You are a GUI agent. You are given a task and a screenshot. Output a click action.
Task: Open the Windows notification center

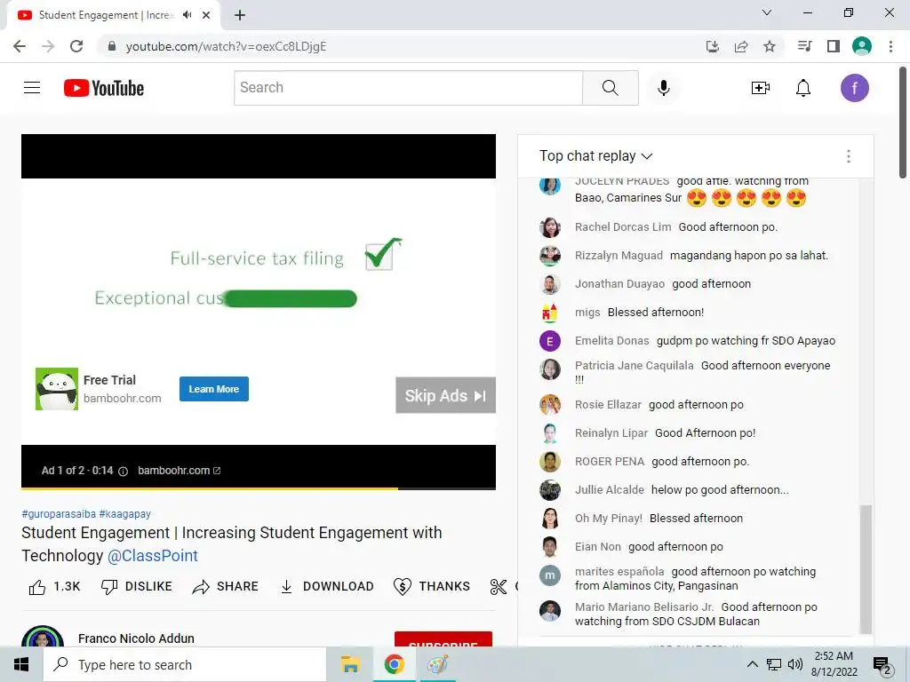882,665
